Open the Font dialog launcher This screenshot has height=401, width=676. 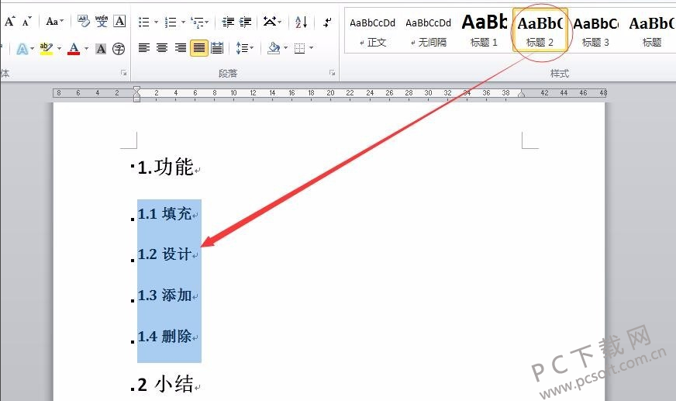124,74
